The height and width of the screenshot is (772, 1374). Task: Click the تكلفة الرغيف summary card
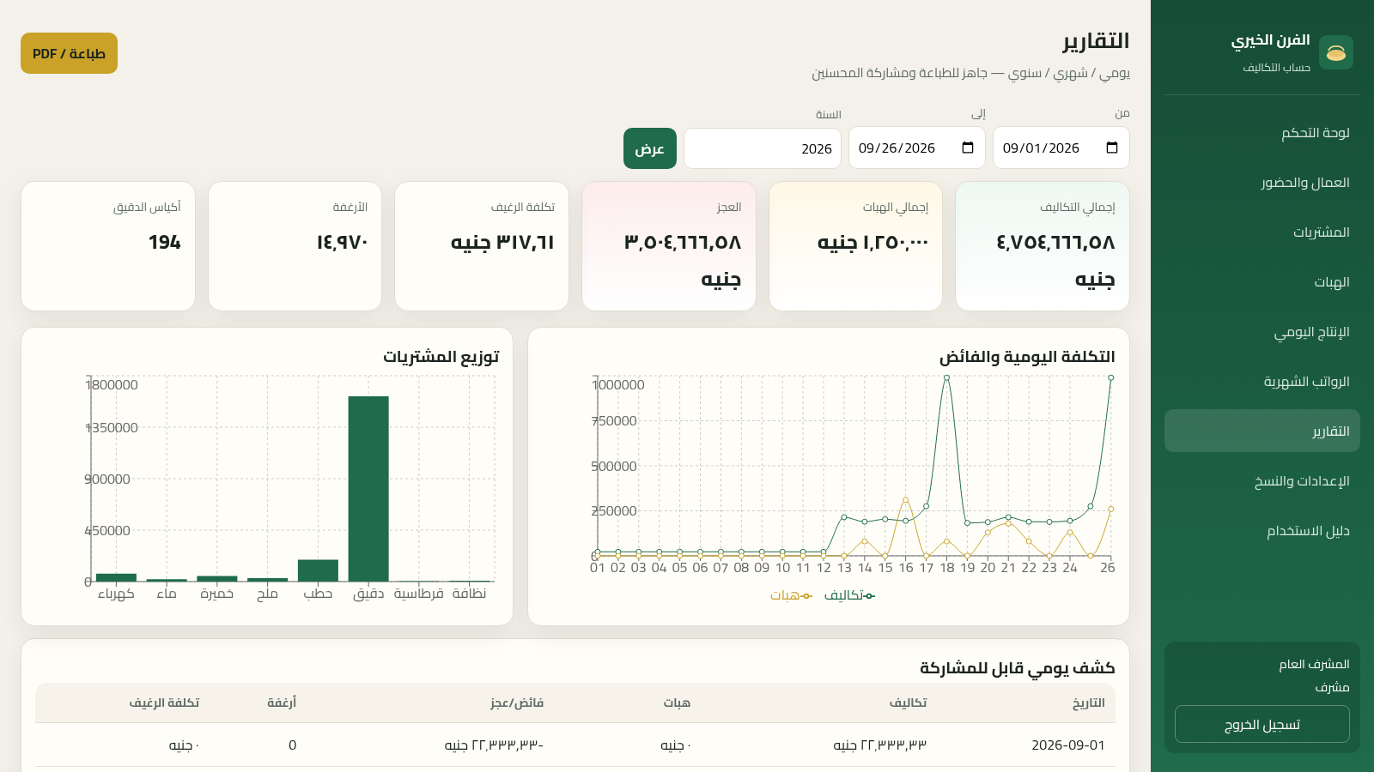482,246
